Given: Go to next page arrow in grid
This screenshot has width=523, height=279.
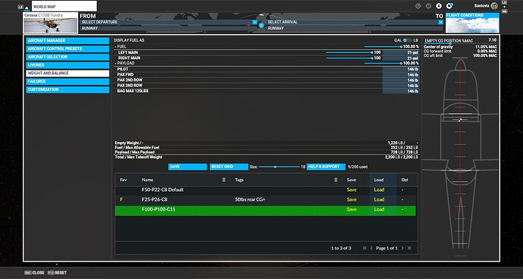Looking at the screenshot, I should [402, 249].
